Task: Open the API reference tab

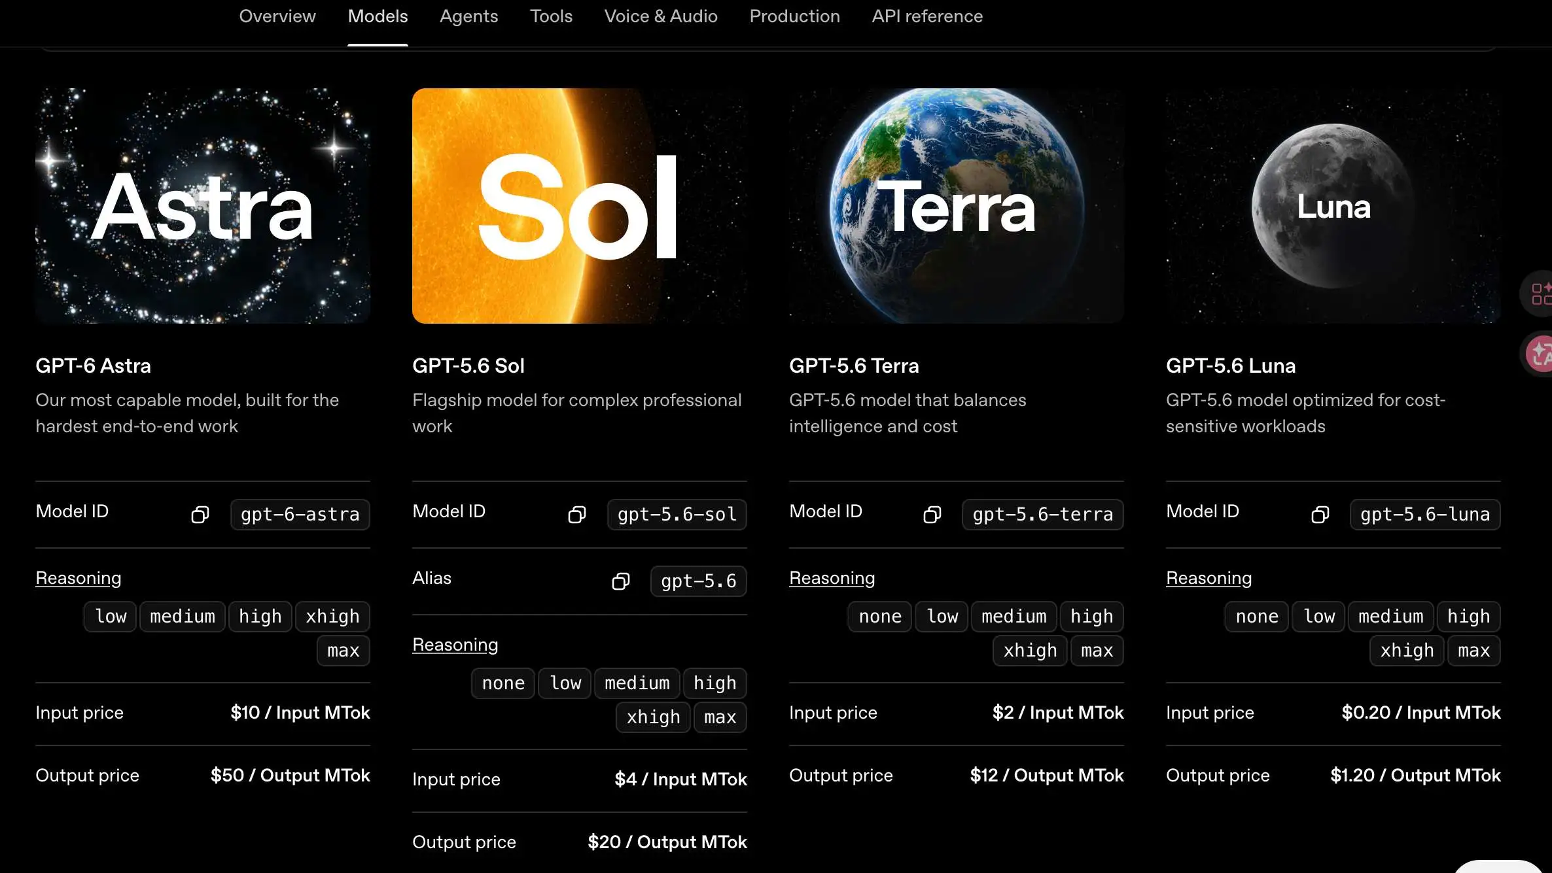Action: click(927, 16)
